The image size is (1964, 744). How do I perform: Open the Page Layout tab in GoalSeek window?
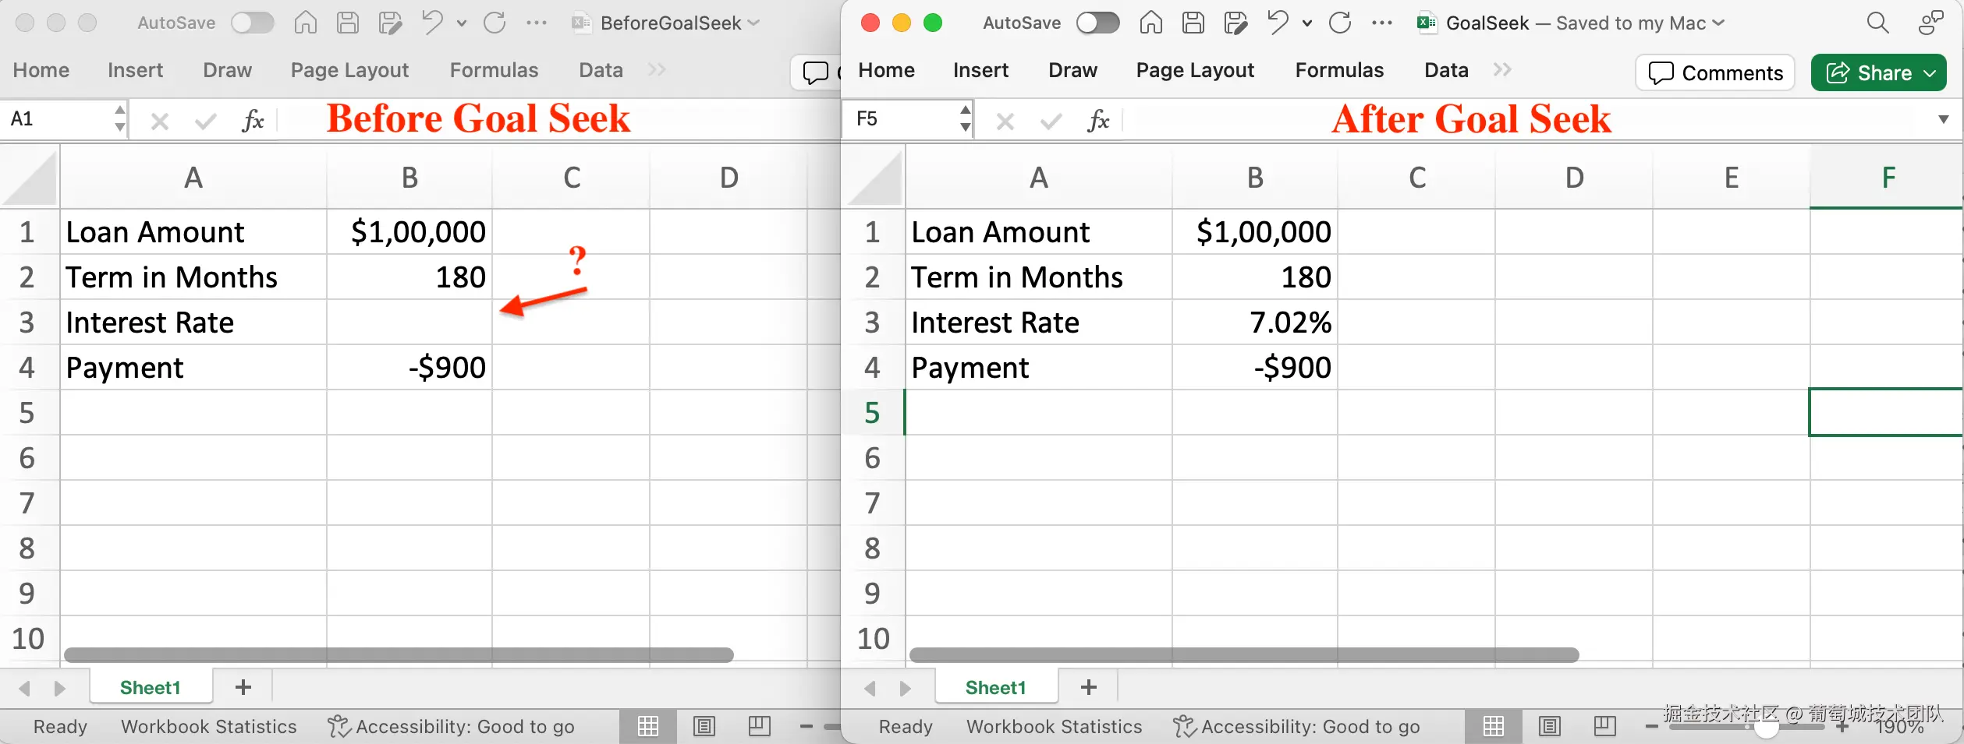pos(1195,70)
